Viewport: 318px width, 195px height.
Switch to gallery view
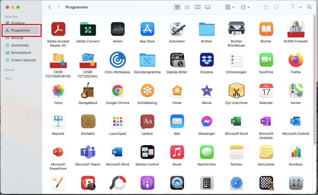pyautogui.click(x=208, y=7)
